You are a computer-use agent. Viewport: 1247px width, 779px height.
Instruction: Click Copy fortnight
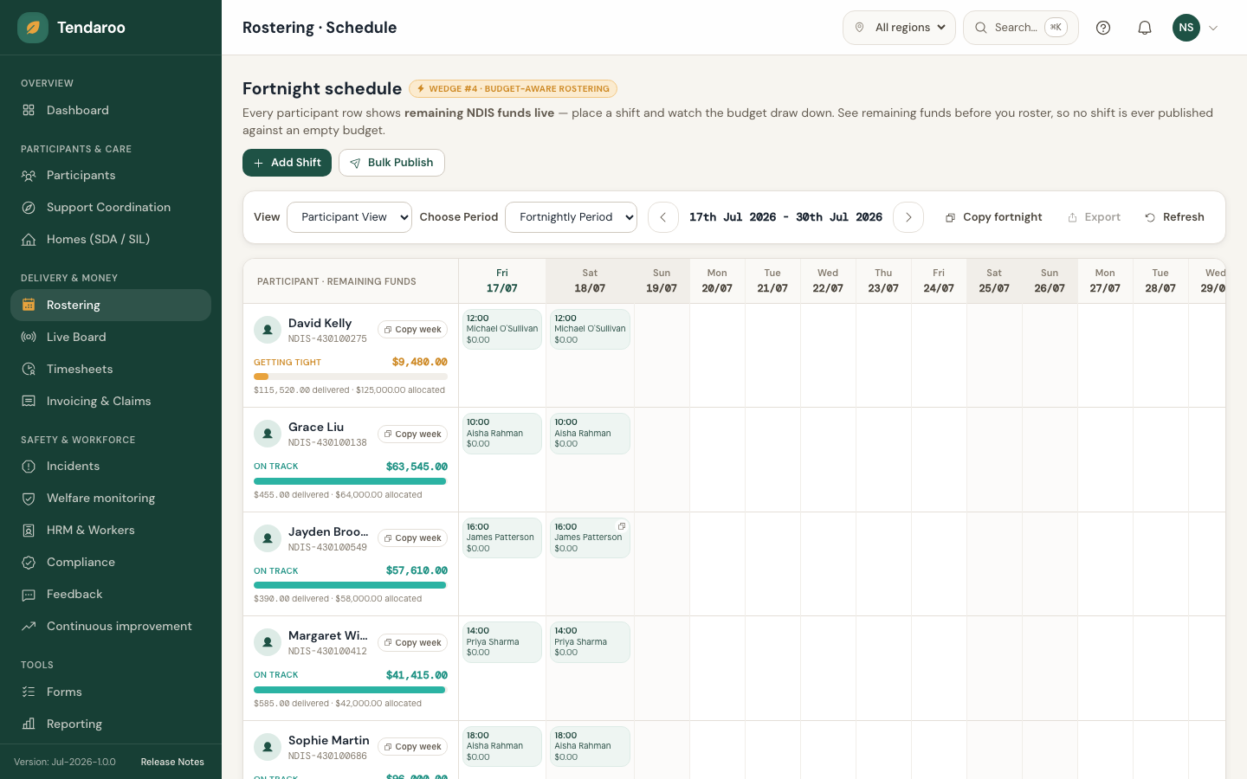(993, 217)
